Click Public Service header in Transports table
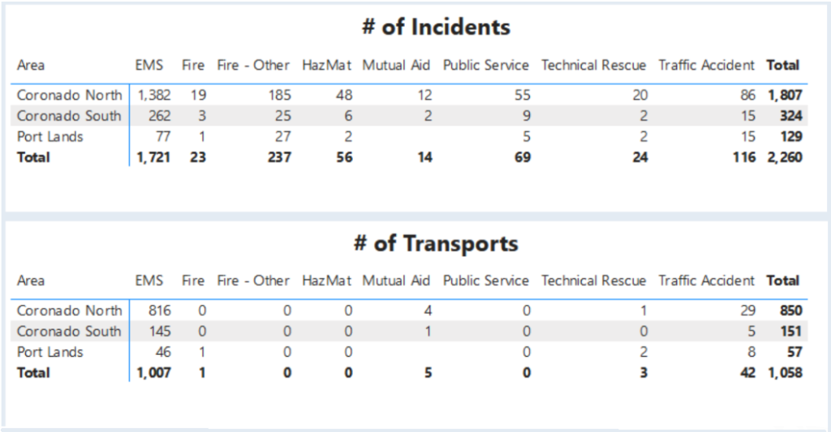Screen dimensions: 831x432 point(485,280)
